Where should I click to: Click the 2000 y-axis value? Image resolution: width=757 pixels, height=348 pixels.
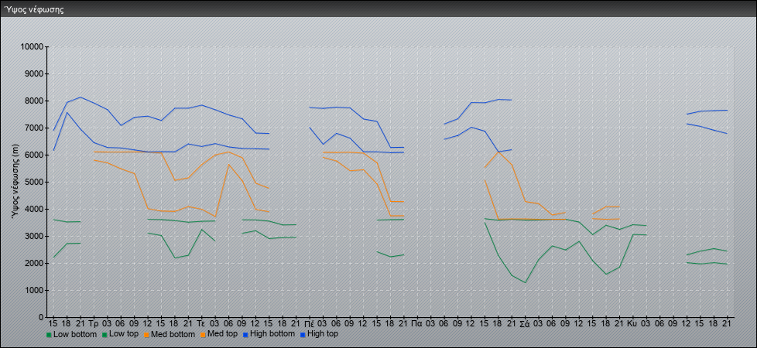click(x=34, y=263)
